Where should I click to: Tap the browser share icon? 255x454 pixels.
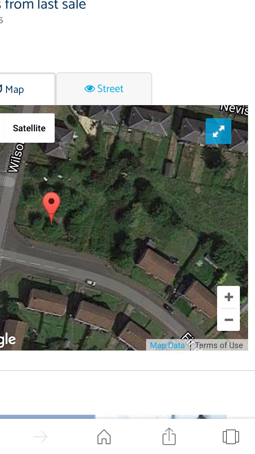tap(169, 436)
